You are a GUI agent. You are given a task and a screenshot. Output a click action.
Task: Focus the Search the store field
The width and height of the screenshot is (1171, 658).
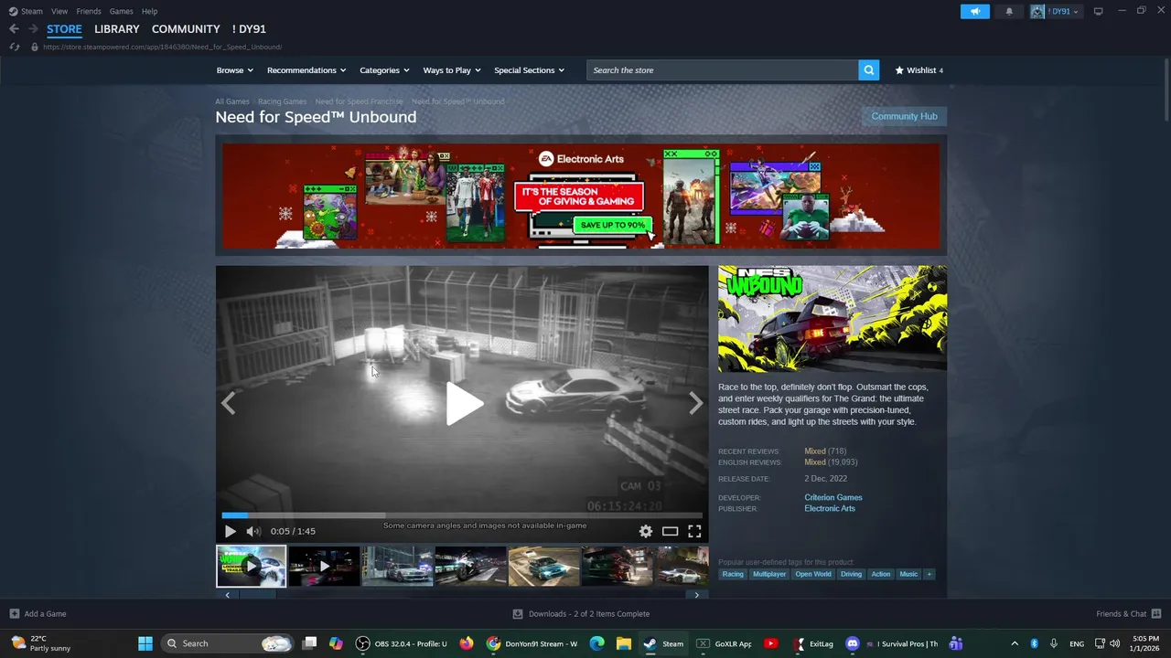pos(722,70)
